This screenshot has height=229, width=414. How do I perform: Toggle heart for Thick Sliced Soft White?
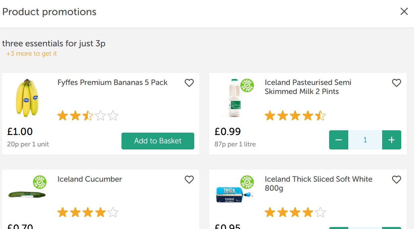pos(397,179)
